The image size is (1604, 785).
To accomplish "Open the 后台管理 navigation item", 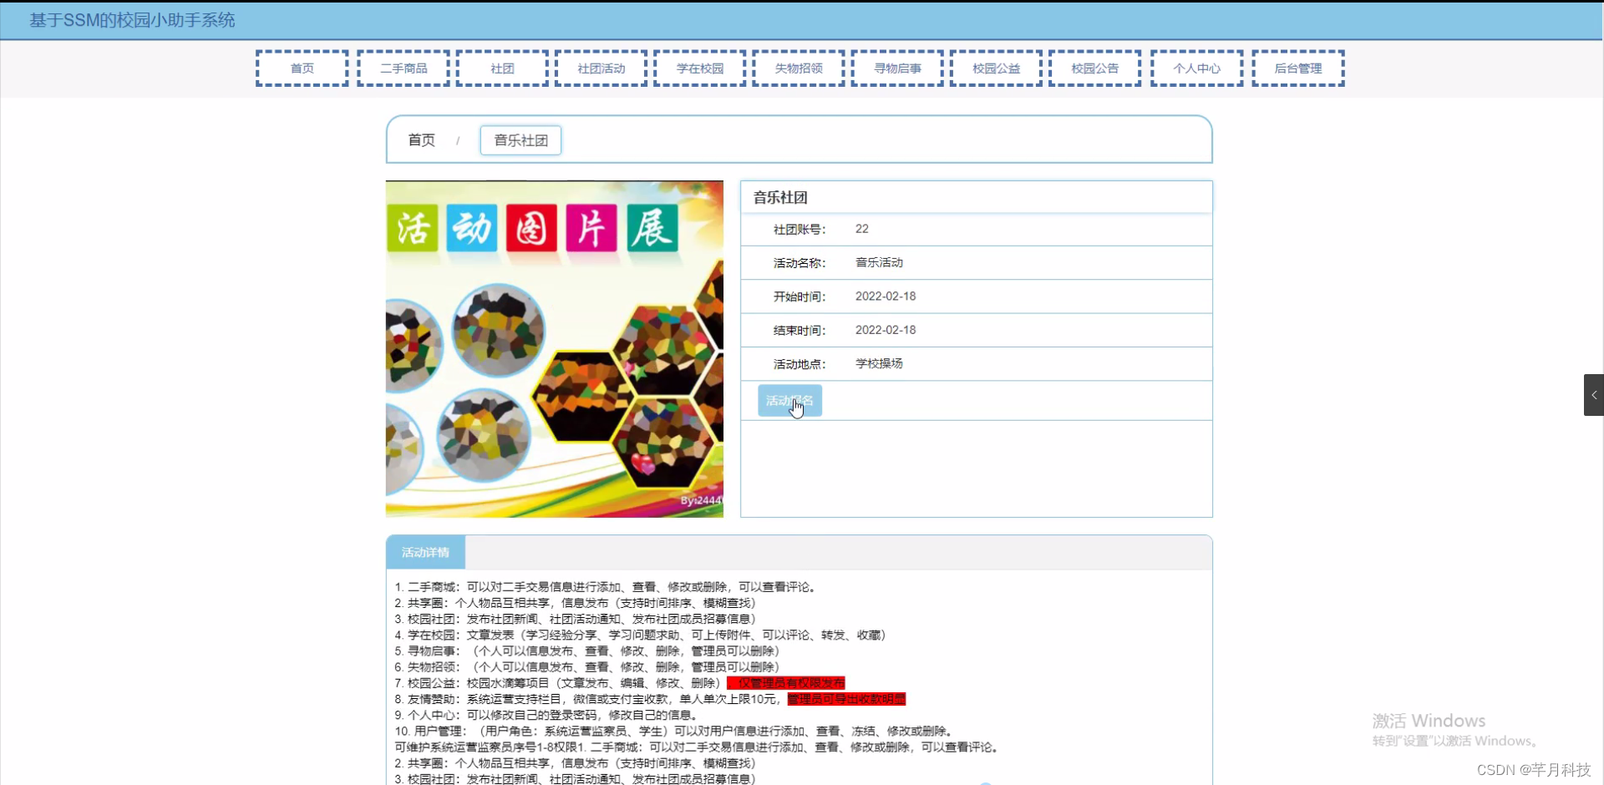I will click(1298, 68).
